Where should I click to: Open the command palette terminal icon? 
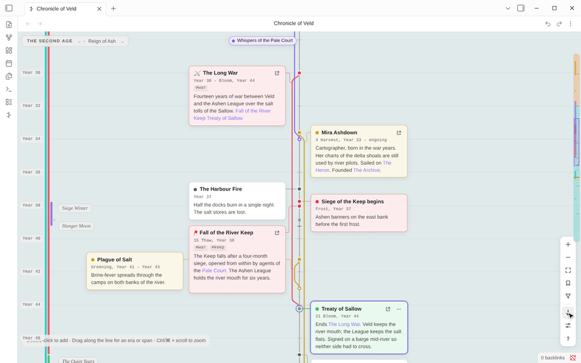tap(9, 90)
